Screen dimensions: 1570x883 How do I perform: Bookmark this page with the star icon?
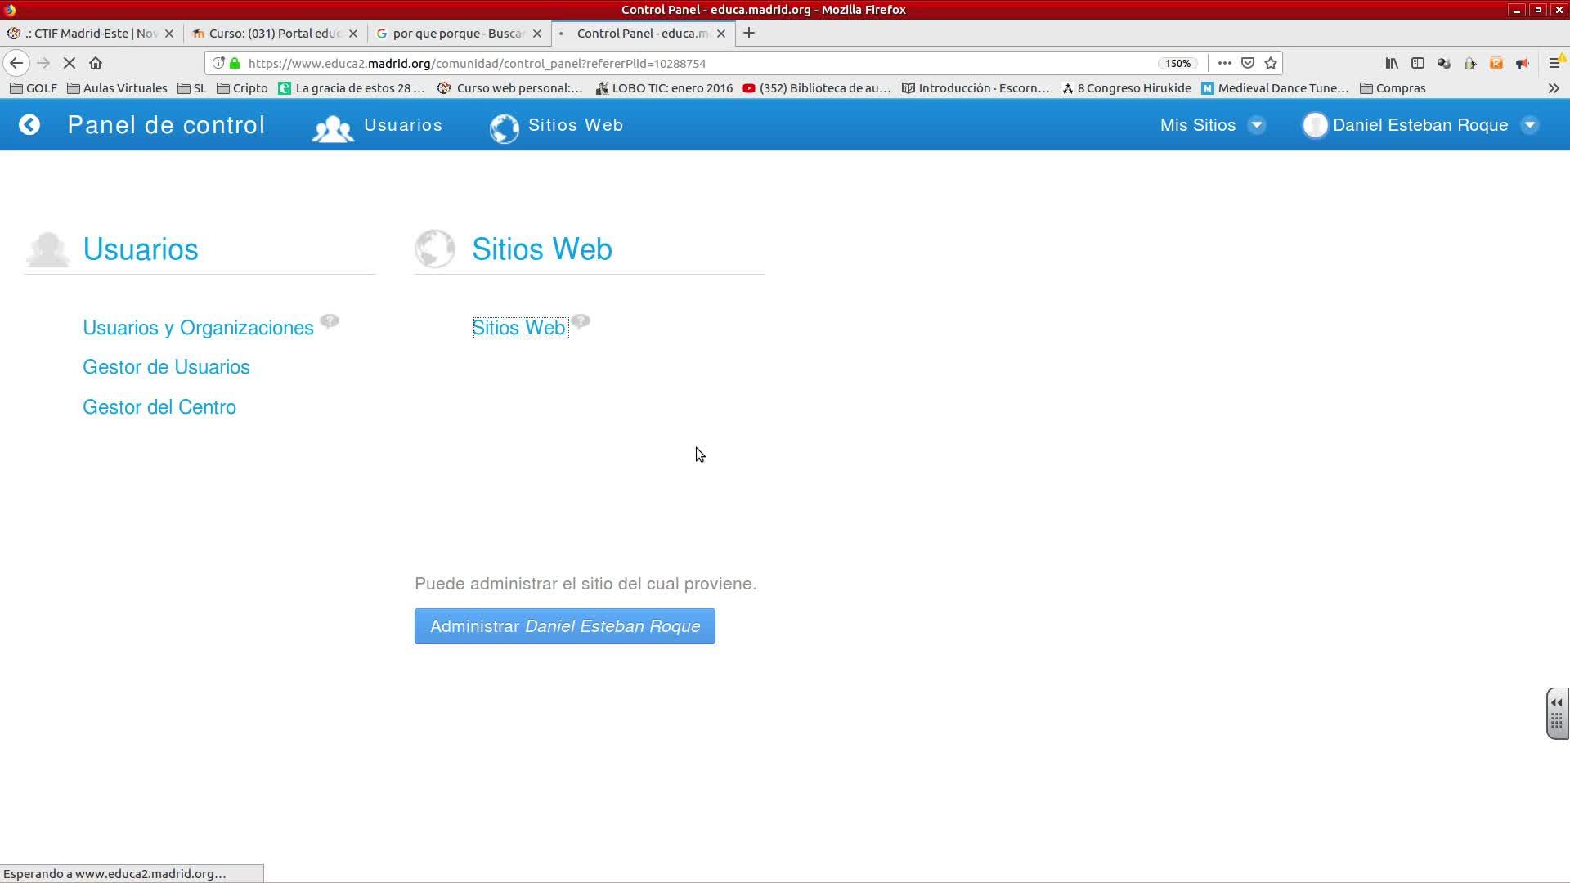pos(1271,63)
